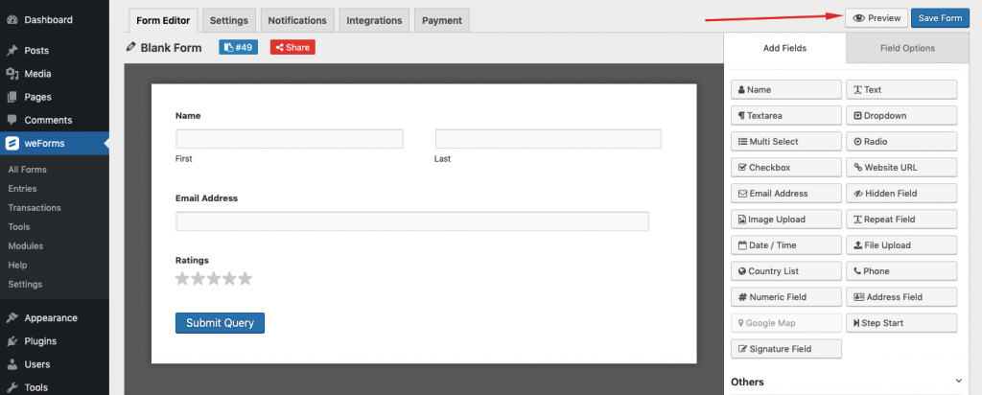Select the third rating star
This screenshot has height=395, width=982.
214,279
